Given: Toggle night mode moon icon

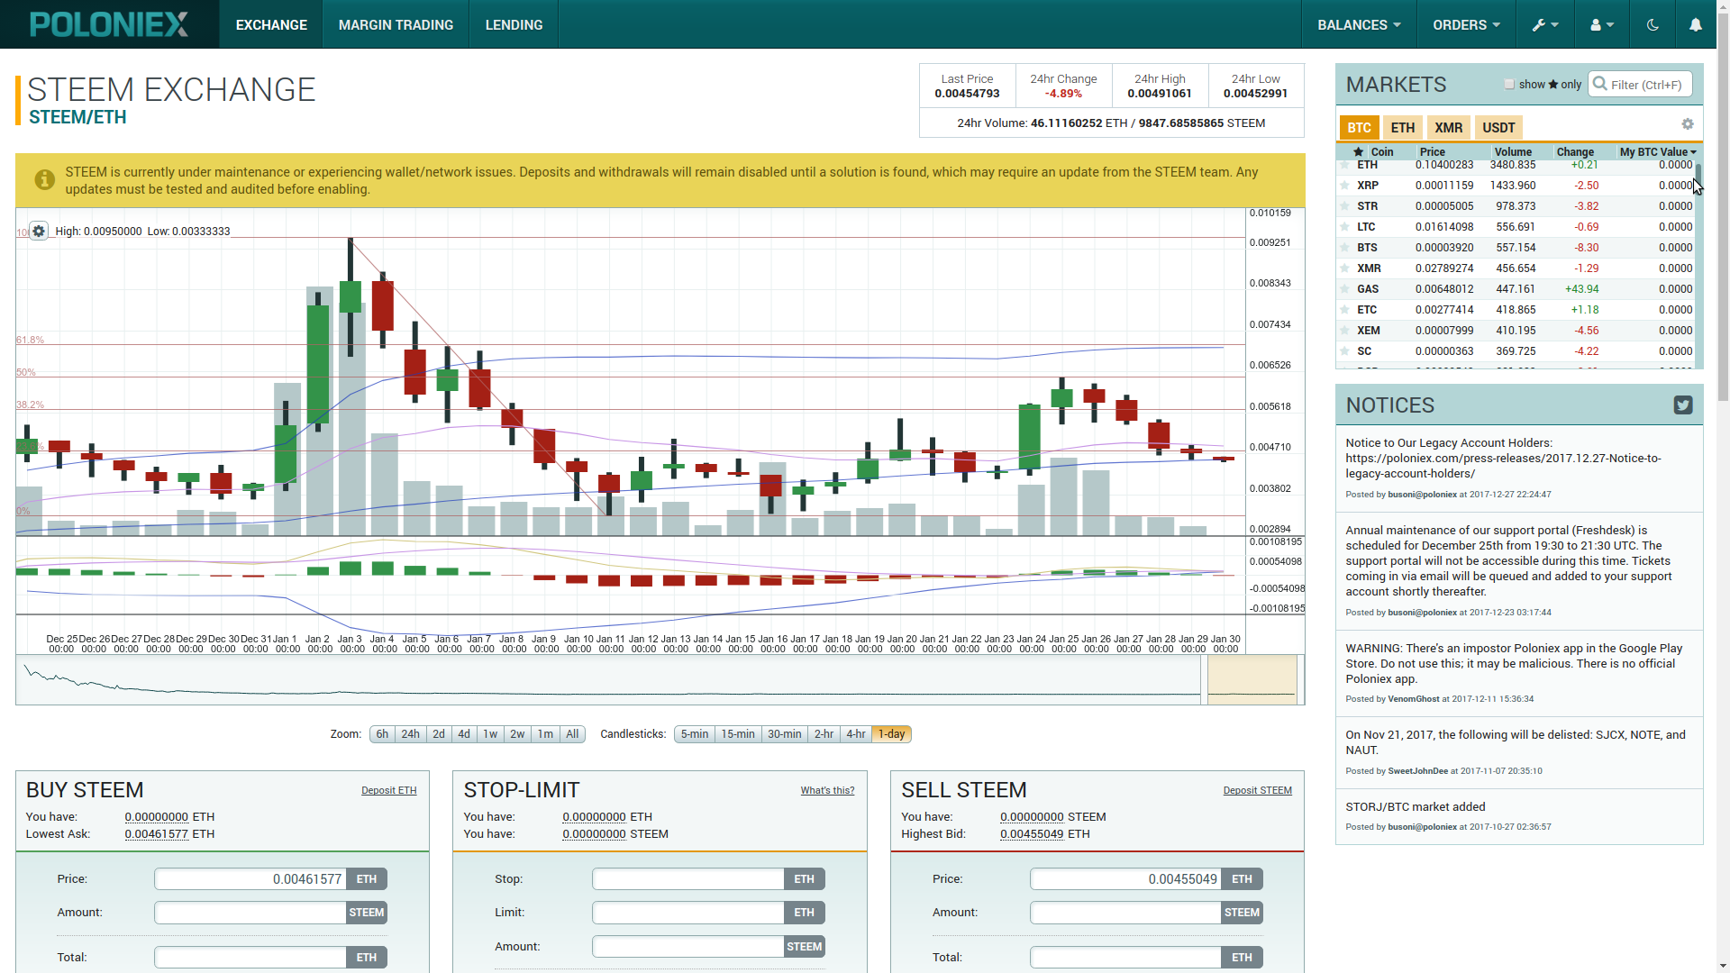Looking at the screenshot, I should 1653,24.
